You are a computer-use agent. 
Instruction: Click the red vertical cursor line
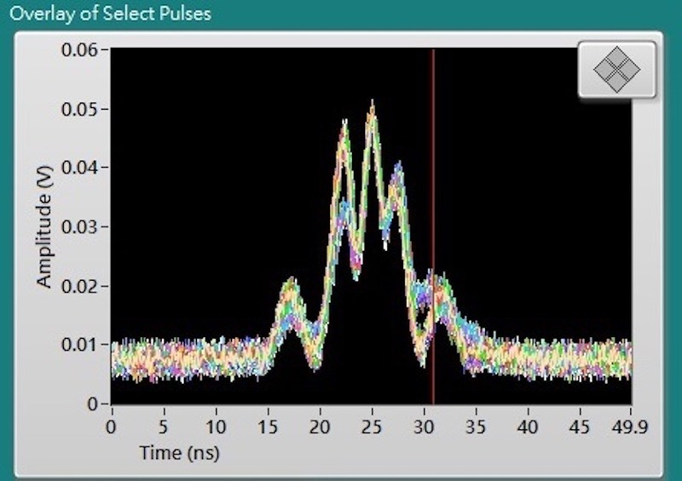pos(433,226)
